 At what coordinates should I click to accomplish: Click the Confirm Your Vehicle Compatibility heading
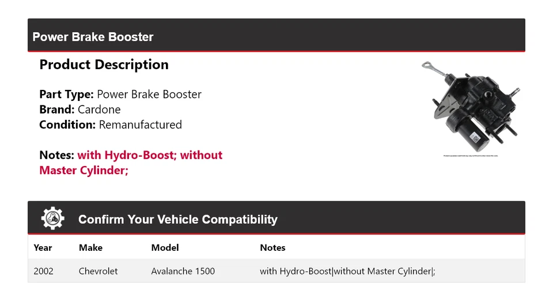click(177, 219)
